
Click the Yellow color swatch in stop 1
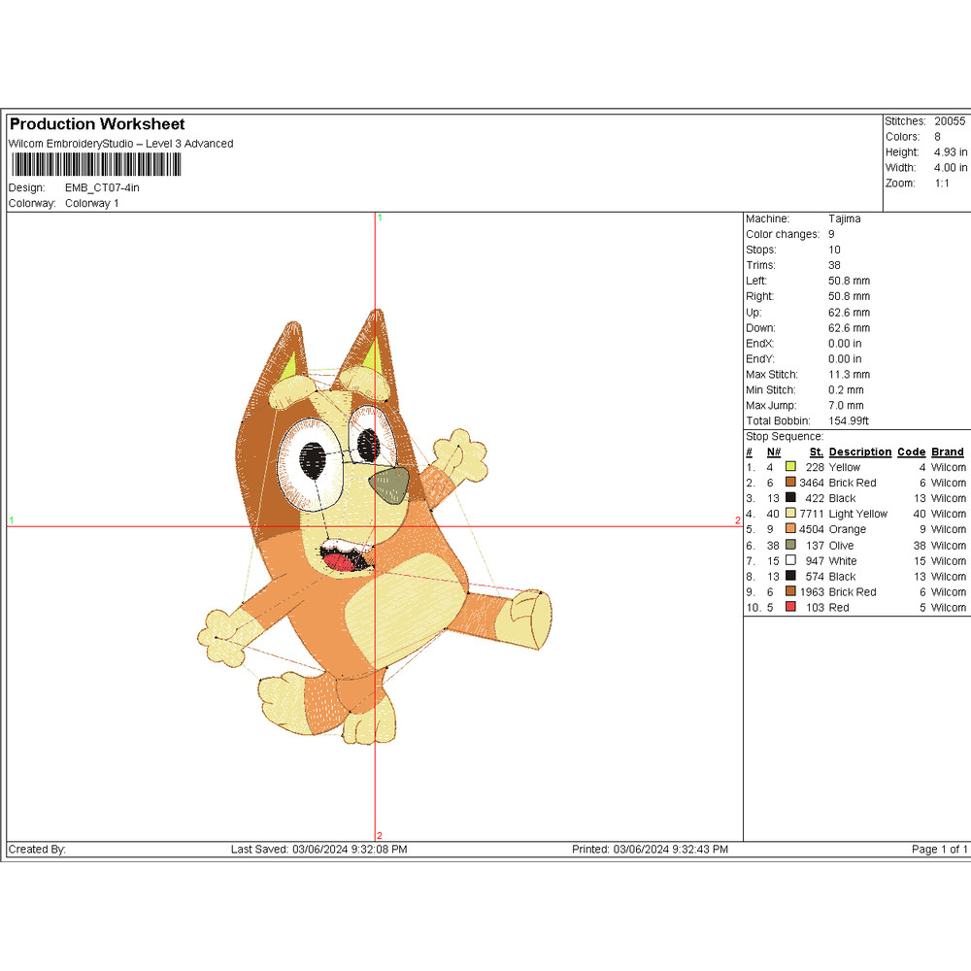(790, 467)
